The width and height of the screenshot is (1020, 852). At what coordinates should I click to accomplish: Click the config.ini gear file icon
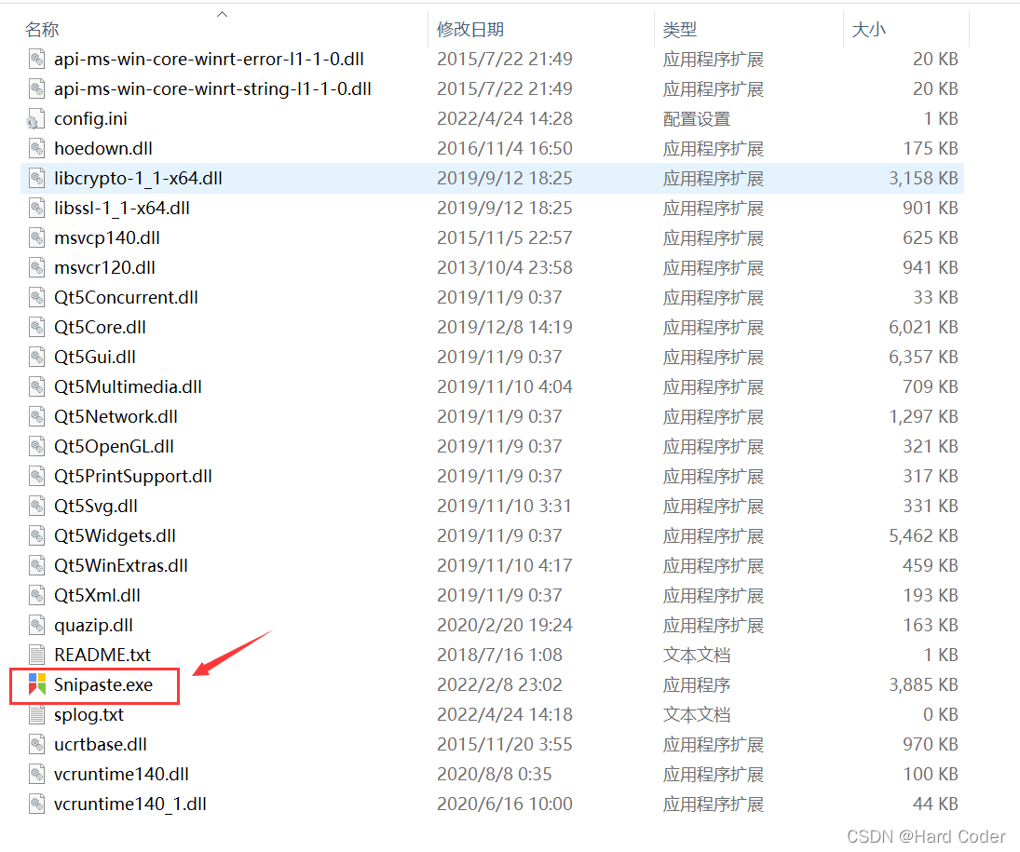(x=35, y=119)
